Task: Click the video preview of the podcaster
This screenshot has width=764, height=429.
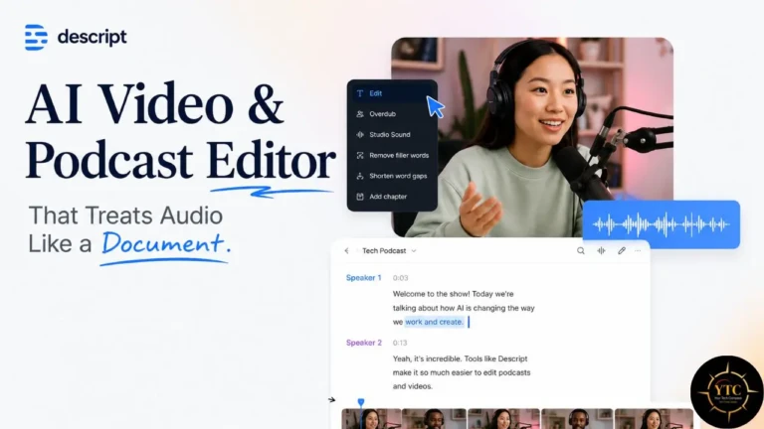Action: click(532, 137)
